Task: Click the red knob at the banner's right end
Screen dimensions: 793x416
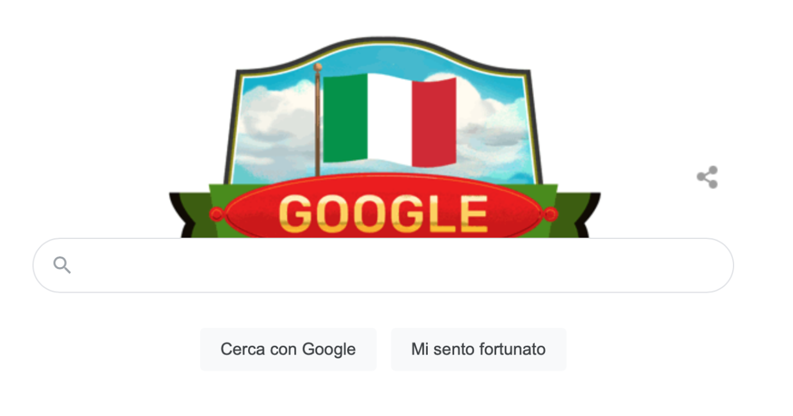Action: (549, 213)
